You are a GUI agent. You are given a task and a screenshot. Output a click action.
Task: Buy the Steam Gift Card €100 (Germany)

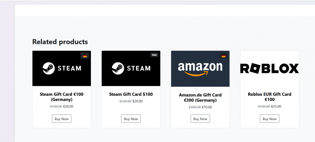pyautogui.click(x=62, y=119)
